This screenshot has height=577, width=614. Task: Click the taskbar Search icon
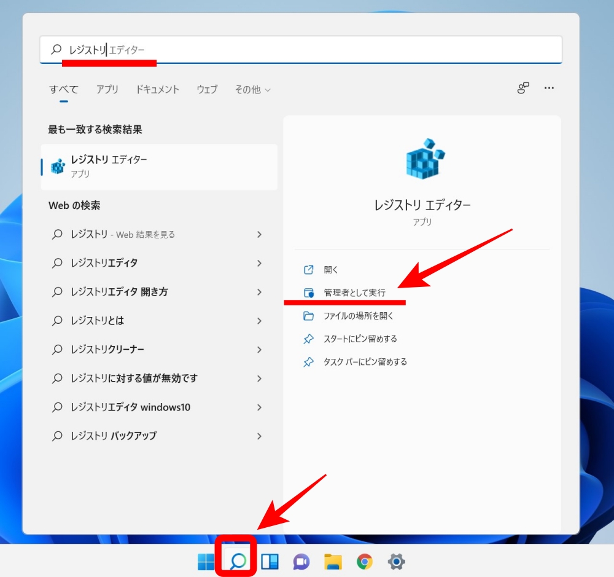[x=238, y=561]
